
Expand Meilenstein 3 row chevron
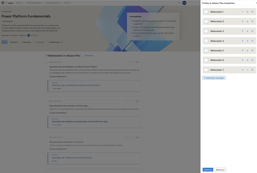pyautogui.click(x=206, y=31)
